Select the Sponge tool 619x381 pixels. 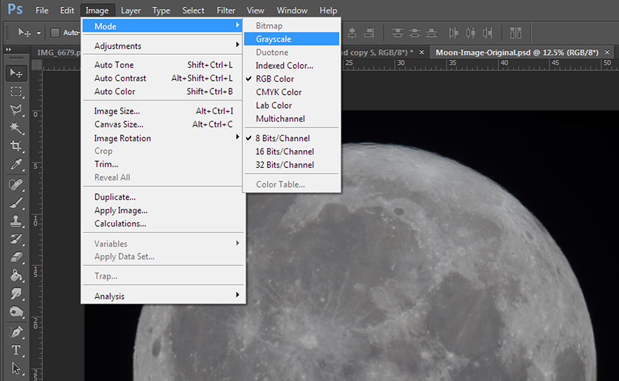(x=16, y=312)
